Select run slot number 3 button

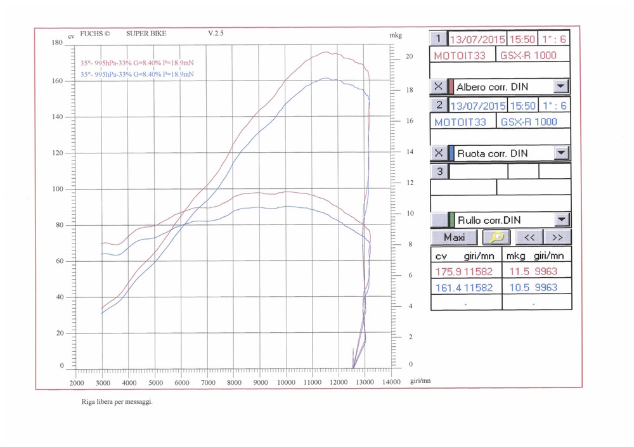point(439,171)
